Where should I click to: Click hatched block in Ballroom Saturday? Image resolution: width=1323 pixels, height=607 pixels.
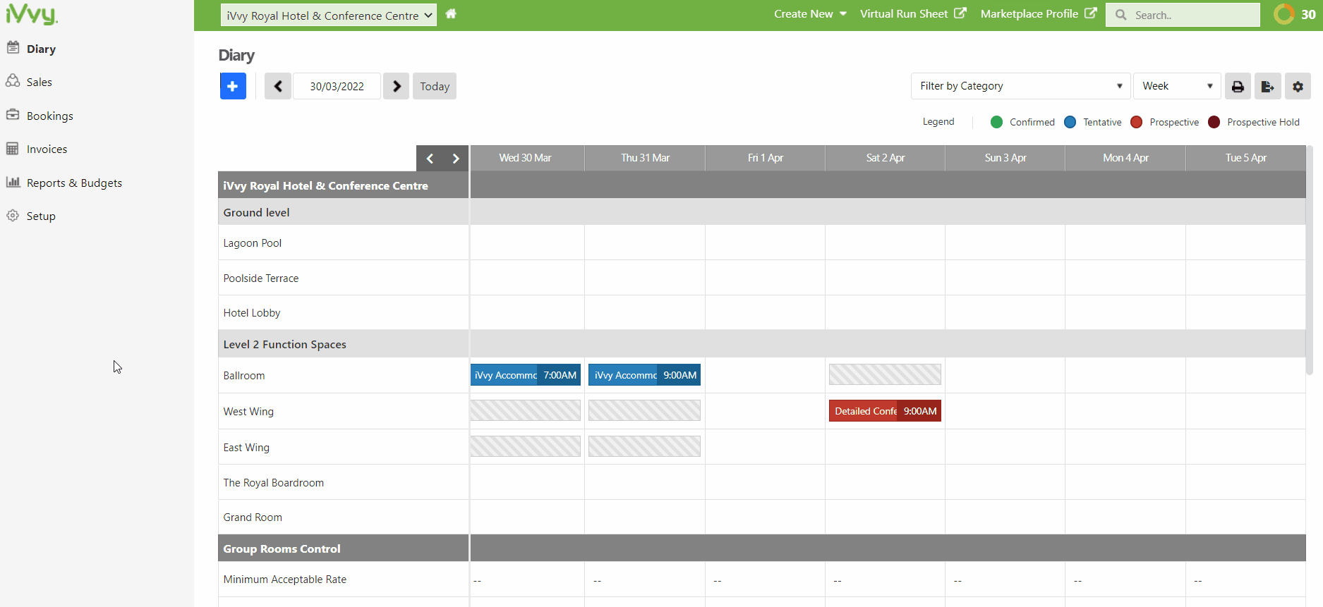(x=885, y=374)
